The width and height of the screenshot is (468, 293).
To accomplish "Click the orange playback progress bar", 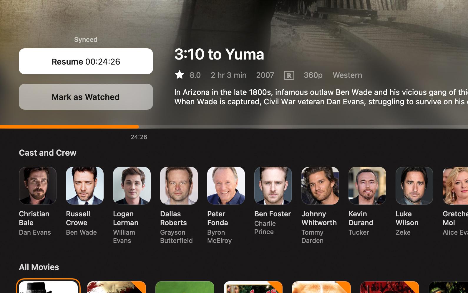I will tap(69, 127).
